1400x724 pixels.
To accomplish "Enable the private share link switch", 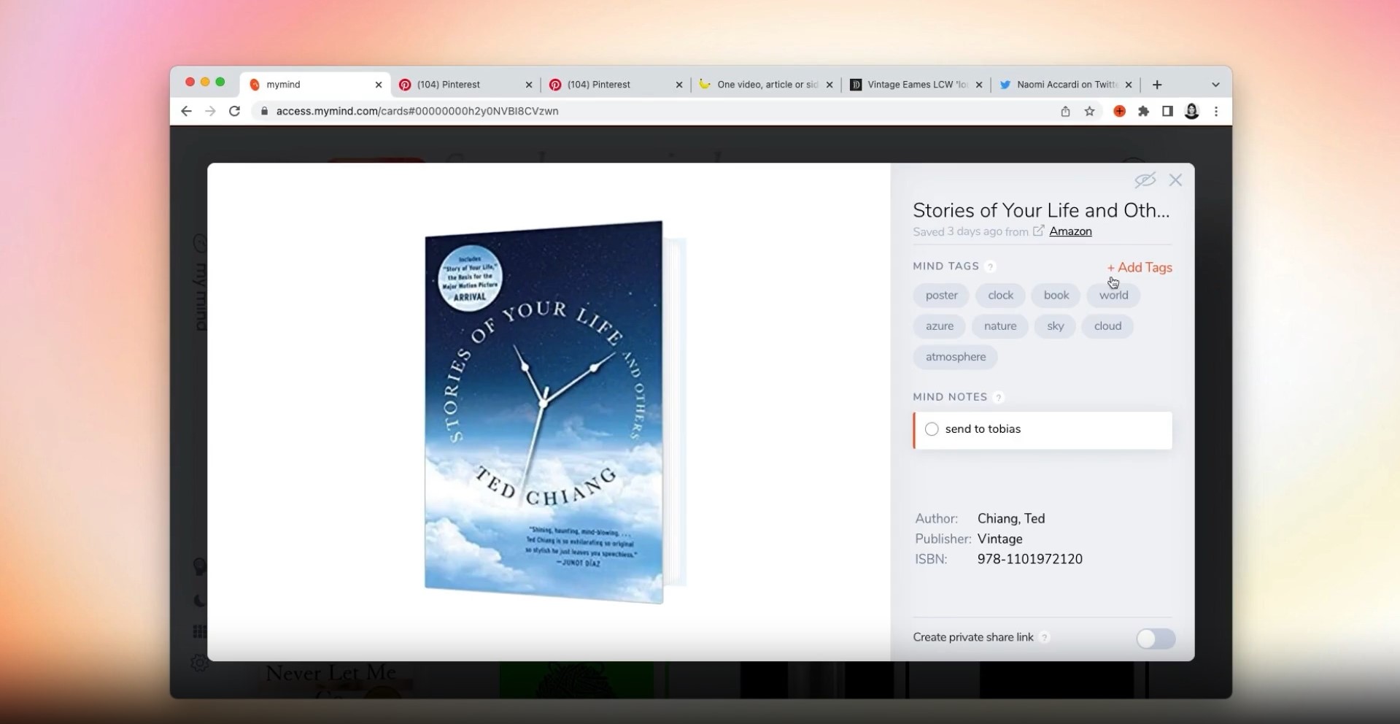I will point(1156,639).
